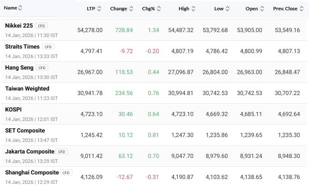Select Nikkei 225 Chg% value 1.34
The image size is (309, 188).
153,30
